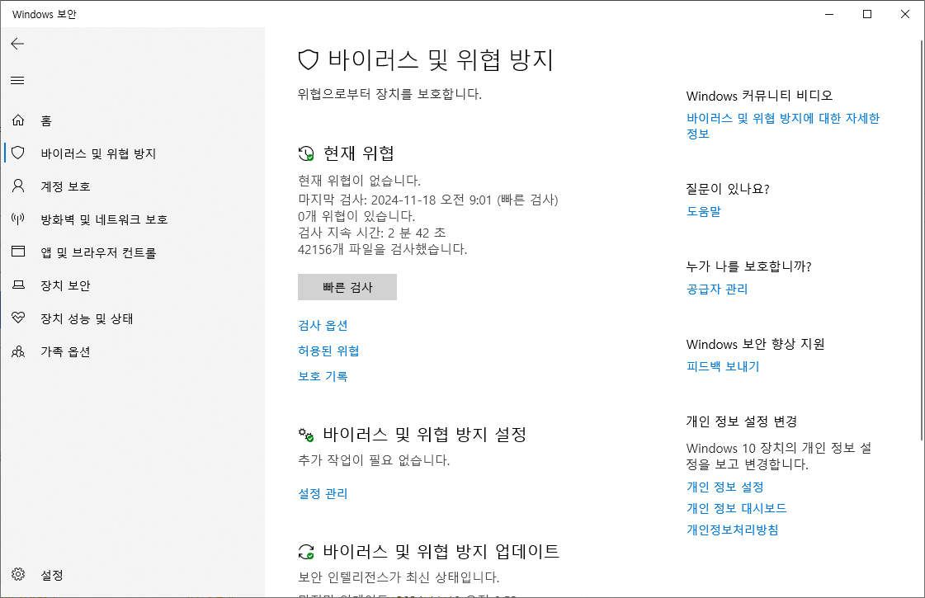Click the vertical scrollbar on the right

point(921,240)
